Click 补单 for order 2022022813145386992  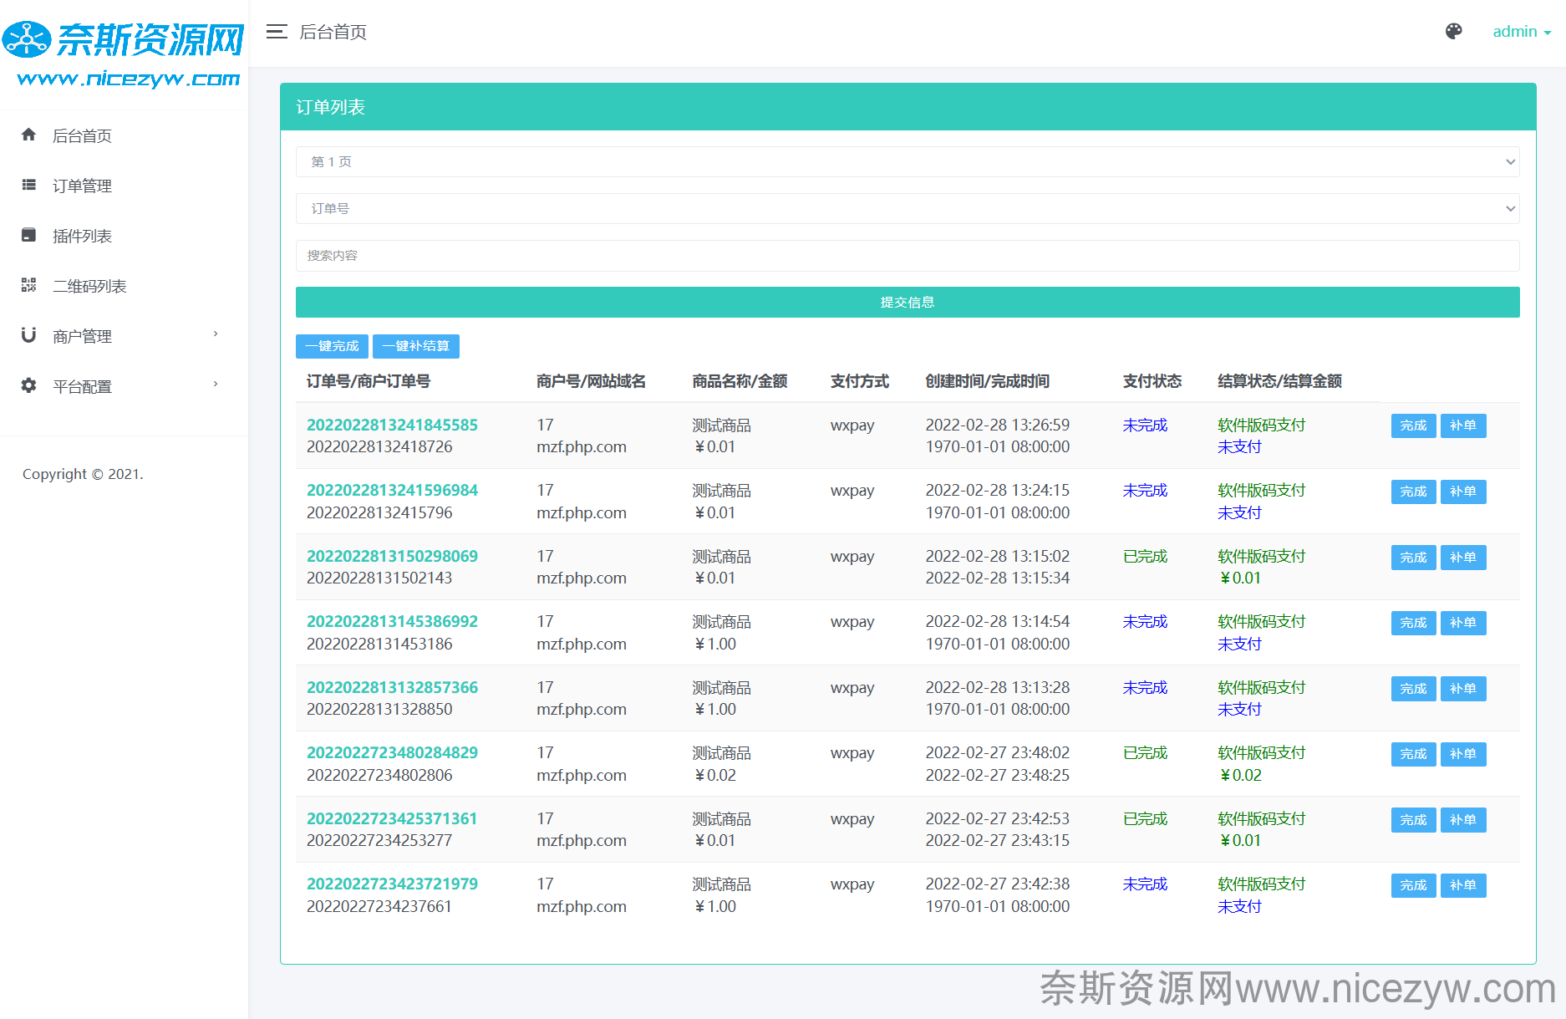[1463, 623]
